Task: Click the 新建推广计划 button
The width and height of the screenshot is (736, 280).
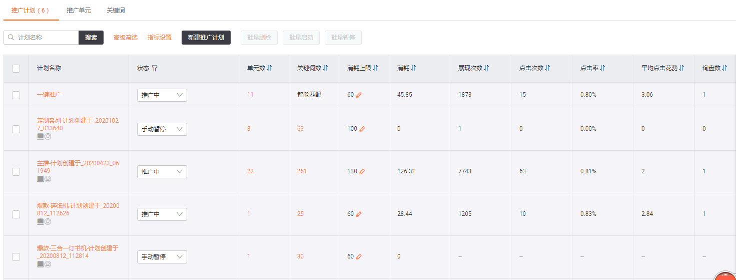Action: coord(206,38)
